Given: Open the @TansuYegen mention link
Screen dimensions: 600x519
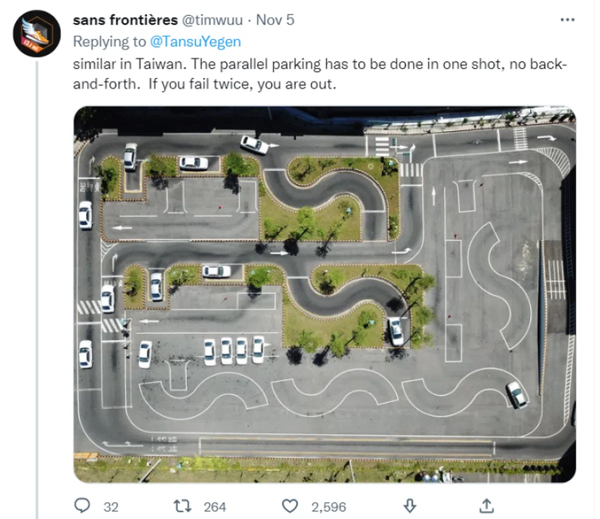Looking at the screenshot, I should point(195,41).
